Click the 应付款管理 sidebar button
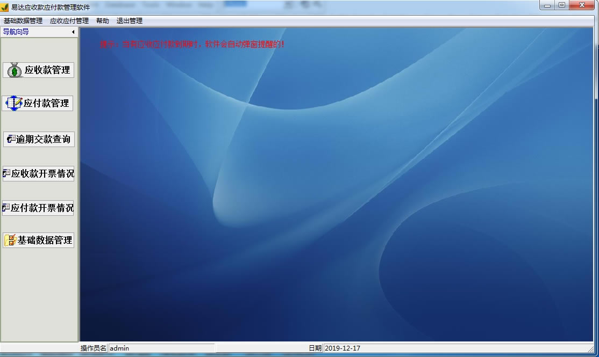 38,104
